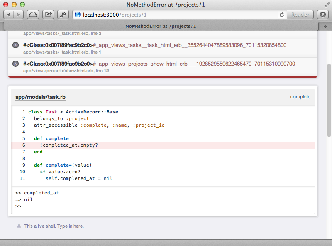Expand the live shell disclosure triangle
The height and width of the screenshot is (246, 332).
[19, 226]
